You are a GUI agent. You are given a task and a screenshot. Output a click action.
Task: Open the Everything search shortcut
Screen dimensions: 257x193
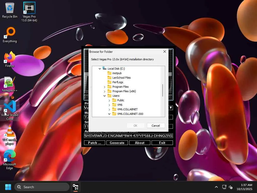[10, 35]
